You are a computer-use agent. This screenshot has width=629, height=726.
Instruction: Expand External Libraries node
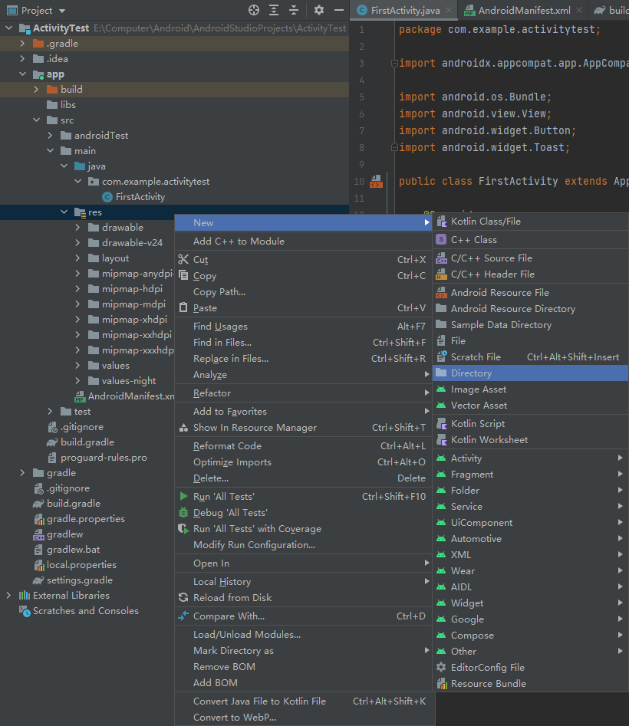click(x=8, y=596)
